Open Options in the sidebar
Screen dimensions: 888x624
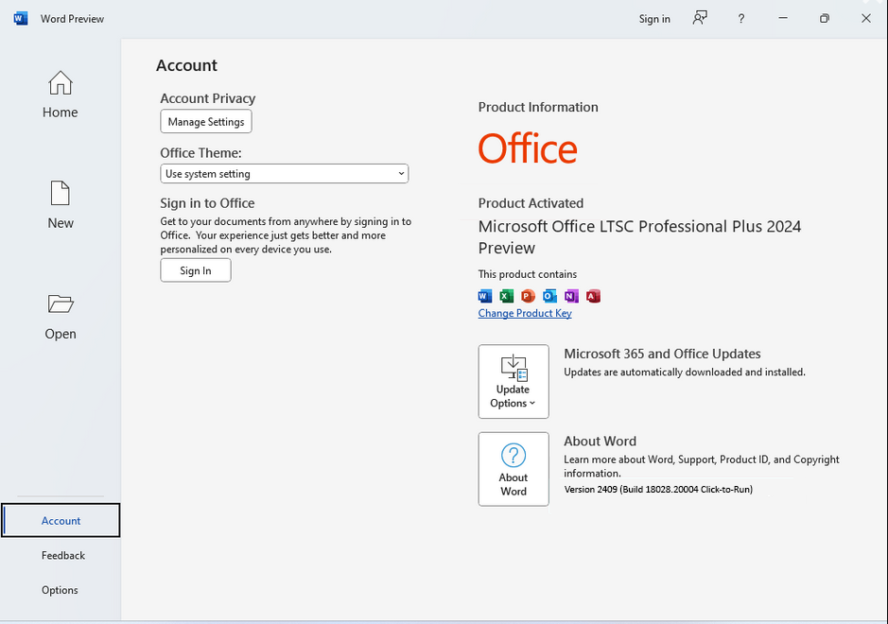[60, 590]
